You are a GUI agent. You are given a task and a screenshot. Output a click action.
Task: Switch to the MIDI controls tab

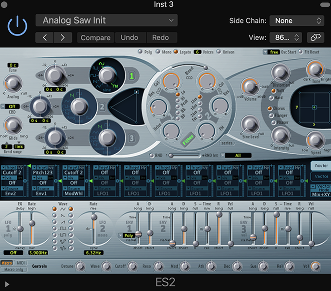pyautogui.click(x=21, y=263)
